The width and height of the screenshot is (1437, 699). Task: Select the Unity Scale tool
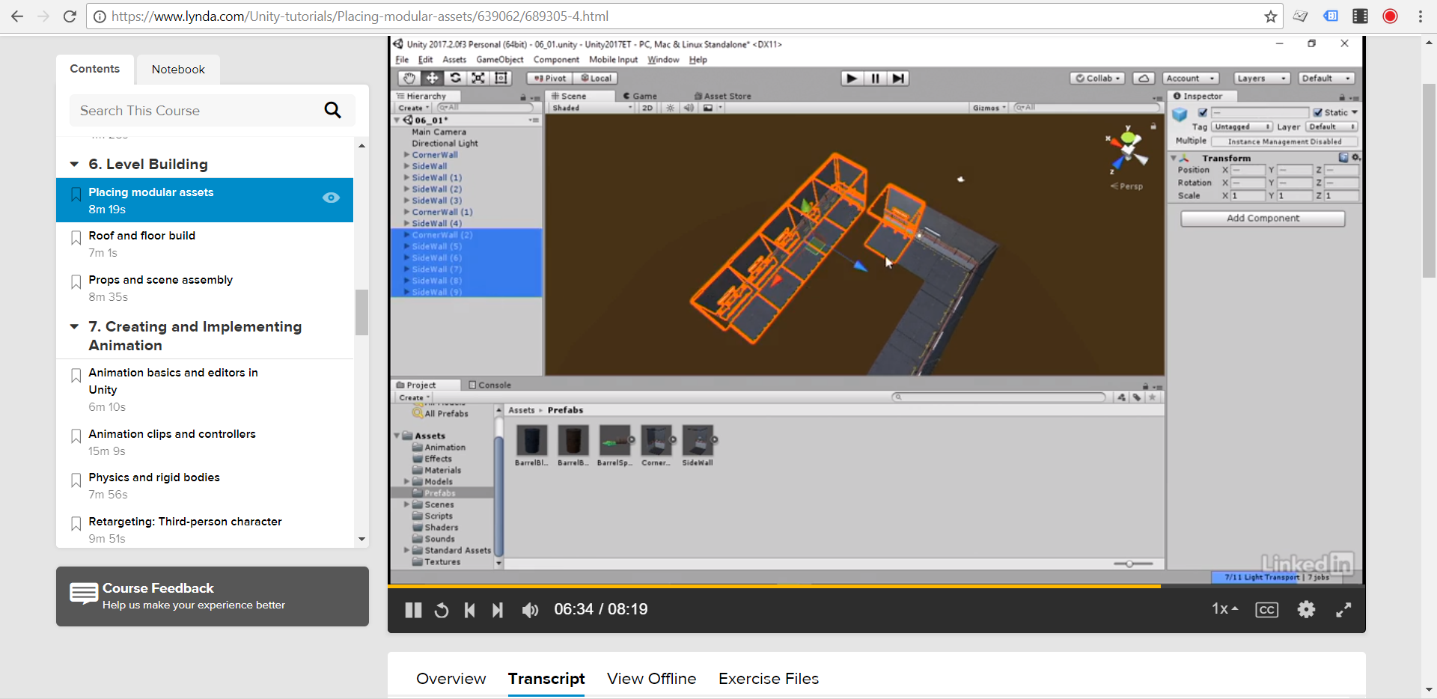(x=478, y=78)
